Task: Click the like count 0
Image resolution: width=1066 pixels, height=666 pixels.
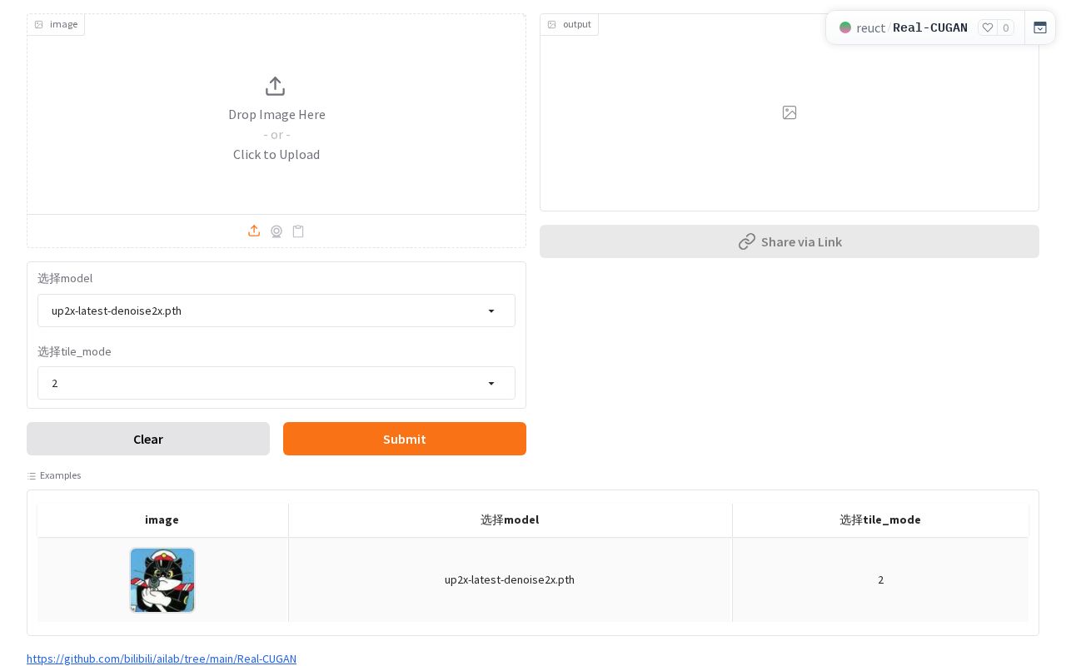Action: (x=1005, y=27)
